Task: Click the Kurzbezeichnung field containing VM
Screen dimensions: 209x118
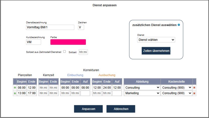Action: [33, 42]
